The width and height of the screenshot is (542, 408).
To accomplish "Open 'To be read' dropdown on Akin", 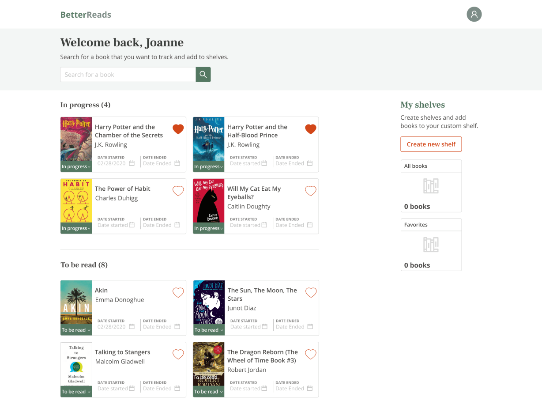I will (x=76, y=330).
